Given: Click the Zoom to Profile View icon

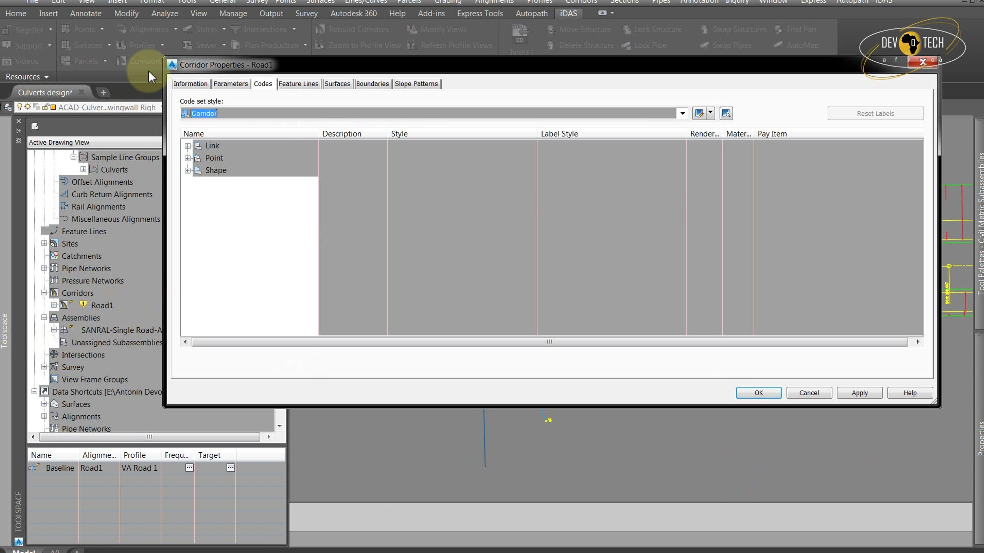Looking at the screenshot, I should click(x=319, y=45).
